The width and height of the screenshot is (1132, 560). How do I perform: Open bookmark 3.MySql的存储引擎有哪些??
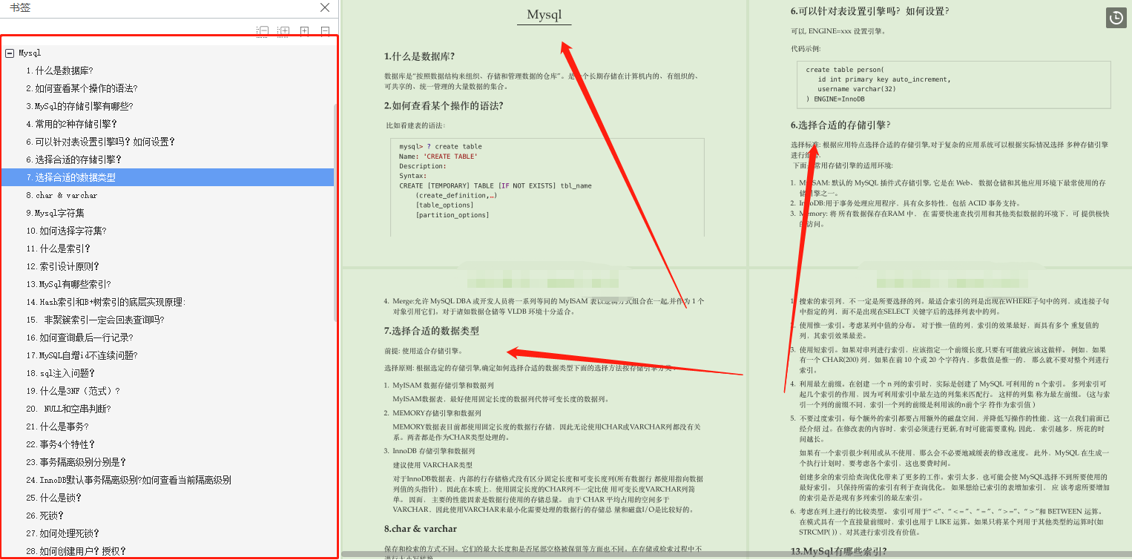(79, 106)
